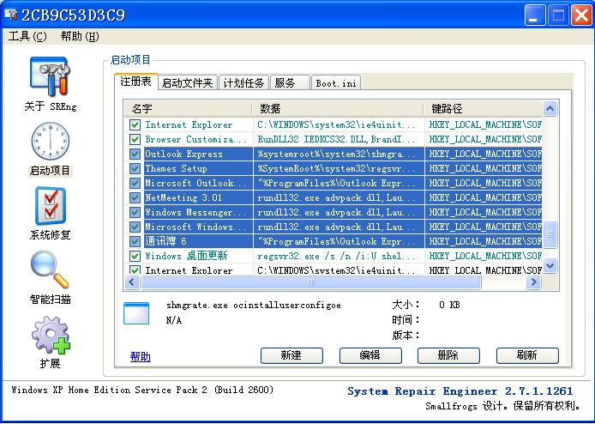Switch to the Boot.ini tab
Image resolution: width=595 pixels, height=424 pixels.
click(x=336, y=82)
